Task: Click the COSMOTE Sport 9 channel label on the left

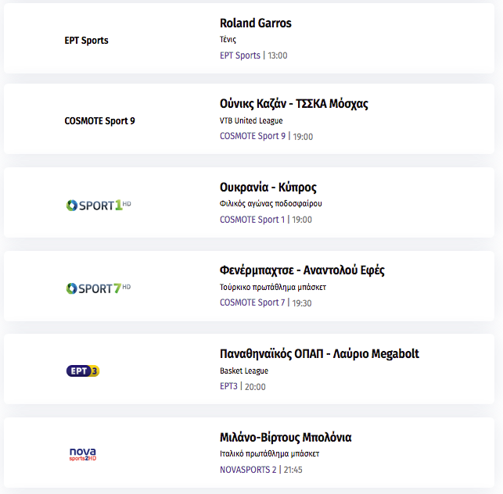Action: click(x=100, y=121)
